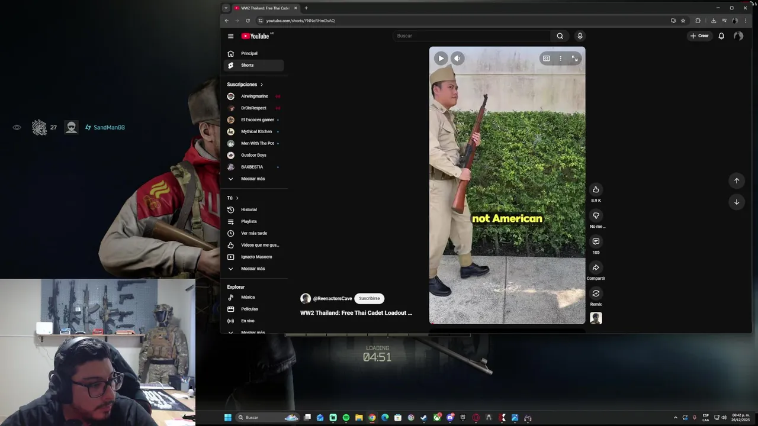This screenshot has width=758, height=426.
Task: Focus the YouTube Buscar search field
Action: click(471, 36)
